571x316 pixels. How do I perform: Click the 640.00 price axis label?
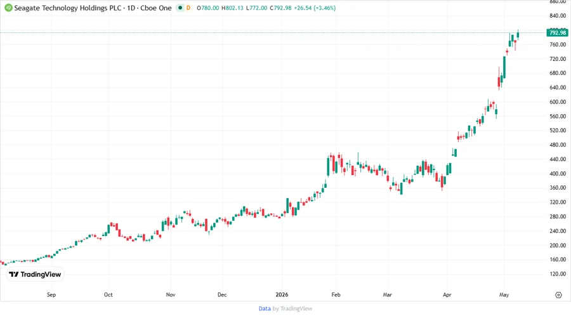pos(558,88)
